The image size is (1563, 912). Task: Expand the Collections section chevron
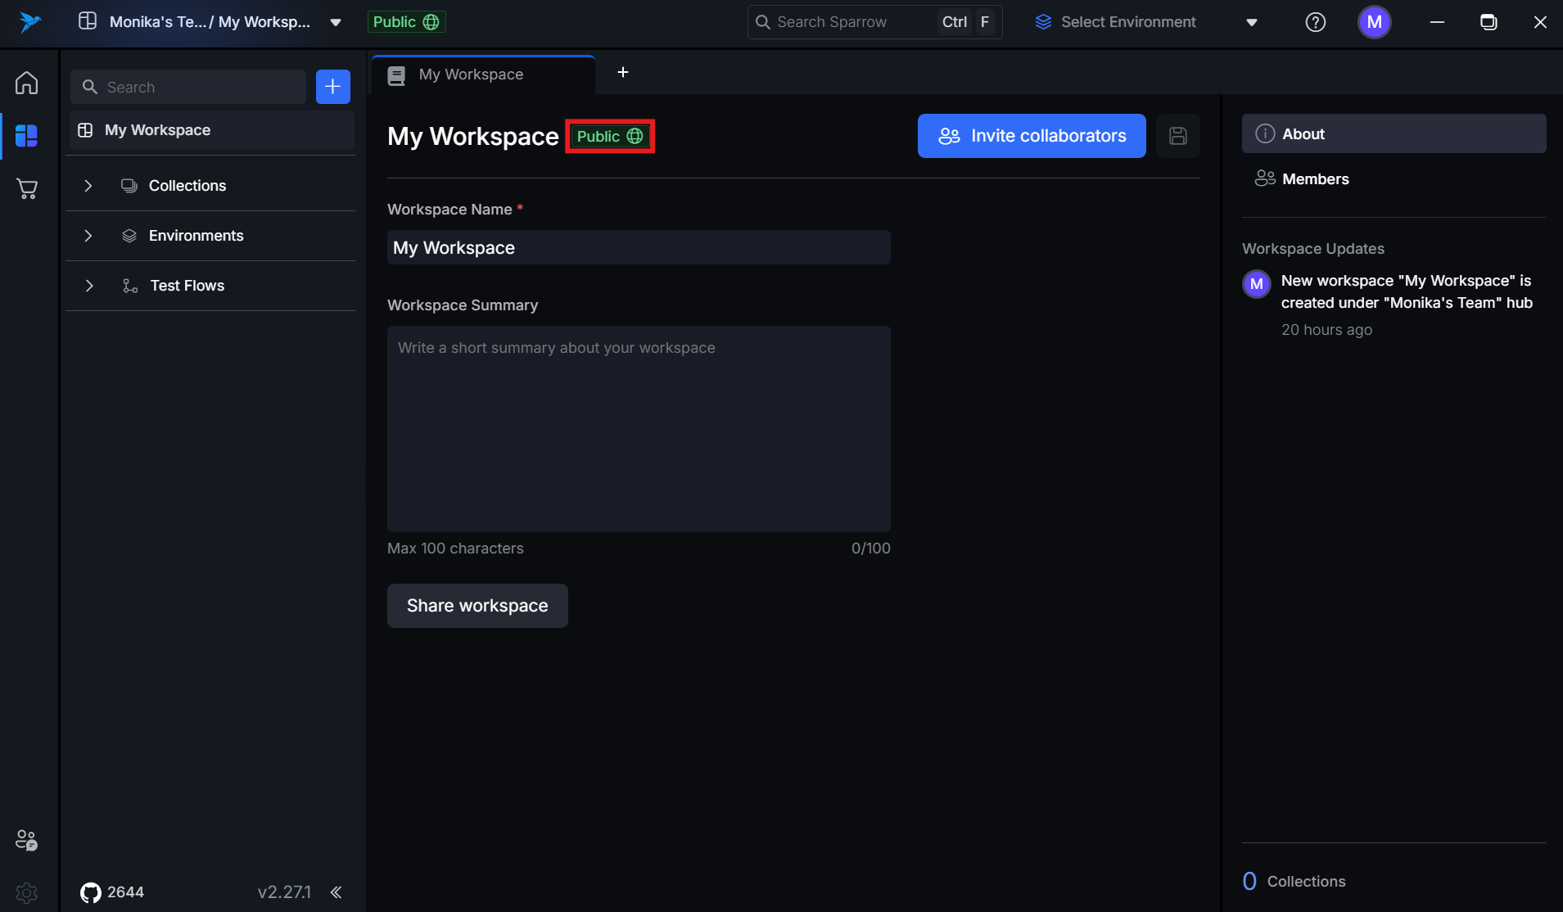click(88, 186)
